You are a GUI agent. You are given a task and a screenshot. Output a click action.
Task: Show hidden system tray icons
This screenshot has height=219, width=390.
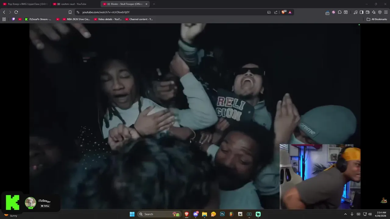(346, 214)
